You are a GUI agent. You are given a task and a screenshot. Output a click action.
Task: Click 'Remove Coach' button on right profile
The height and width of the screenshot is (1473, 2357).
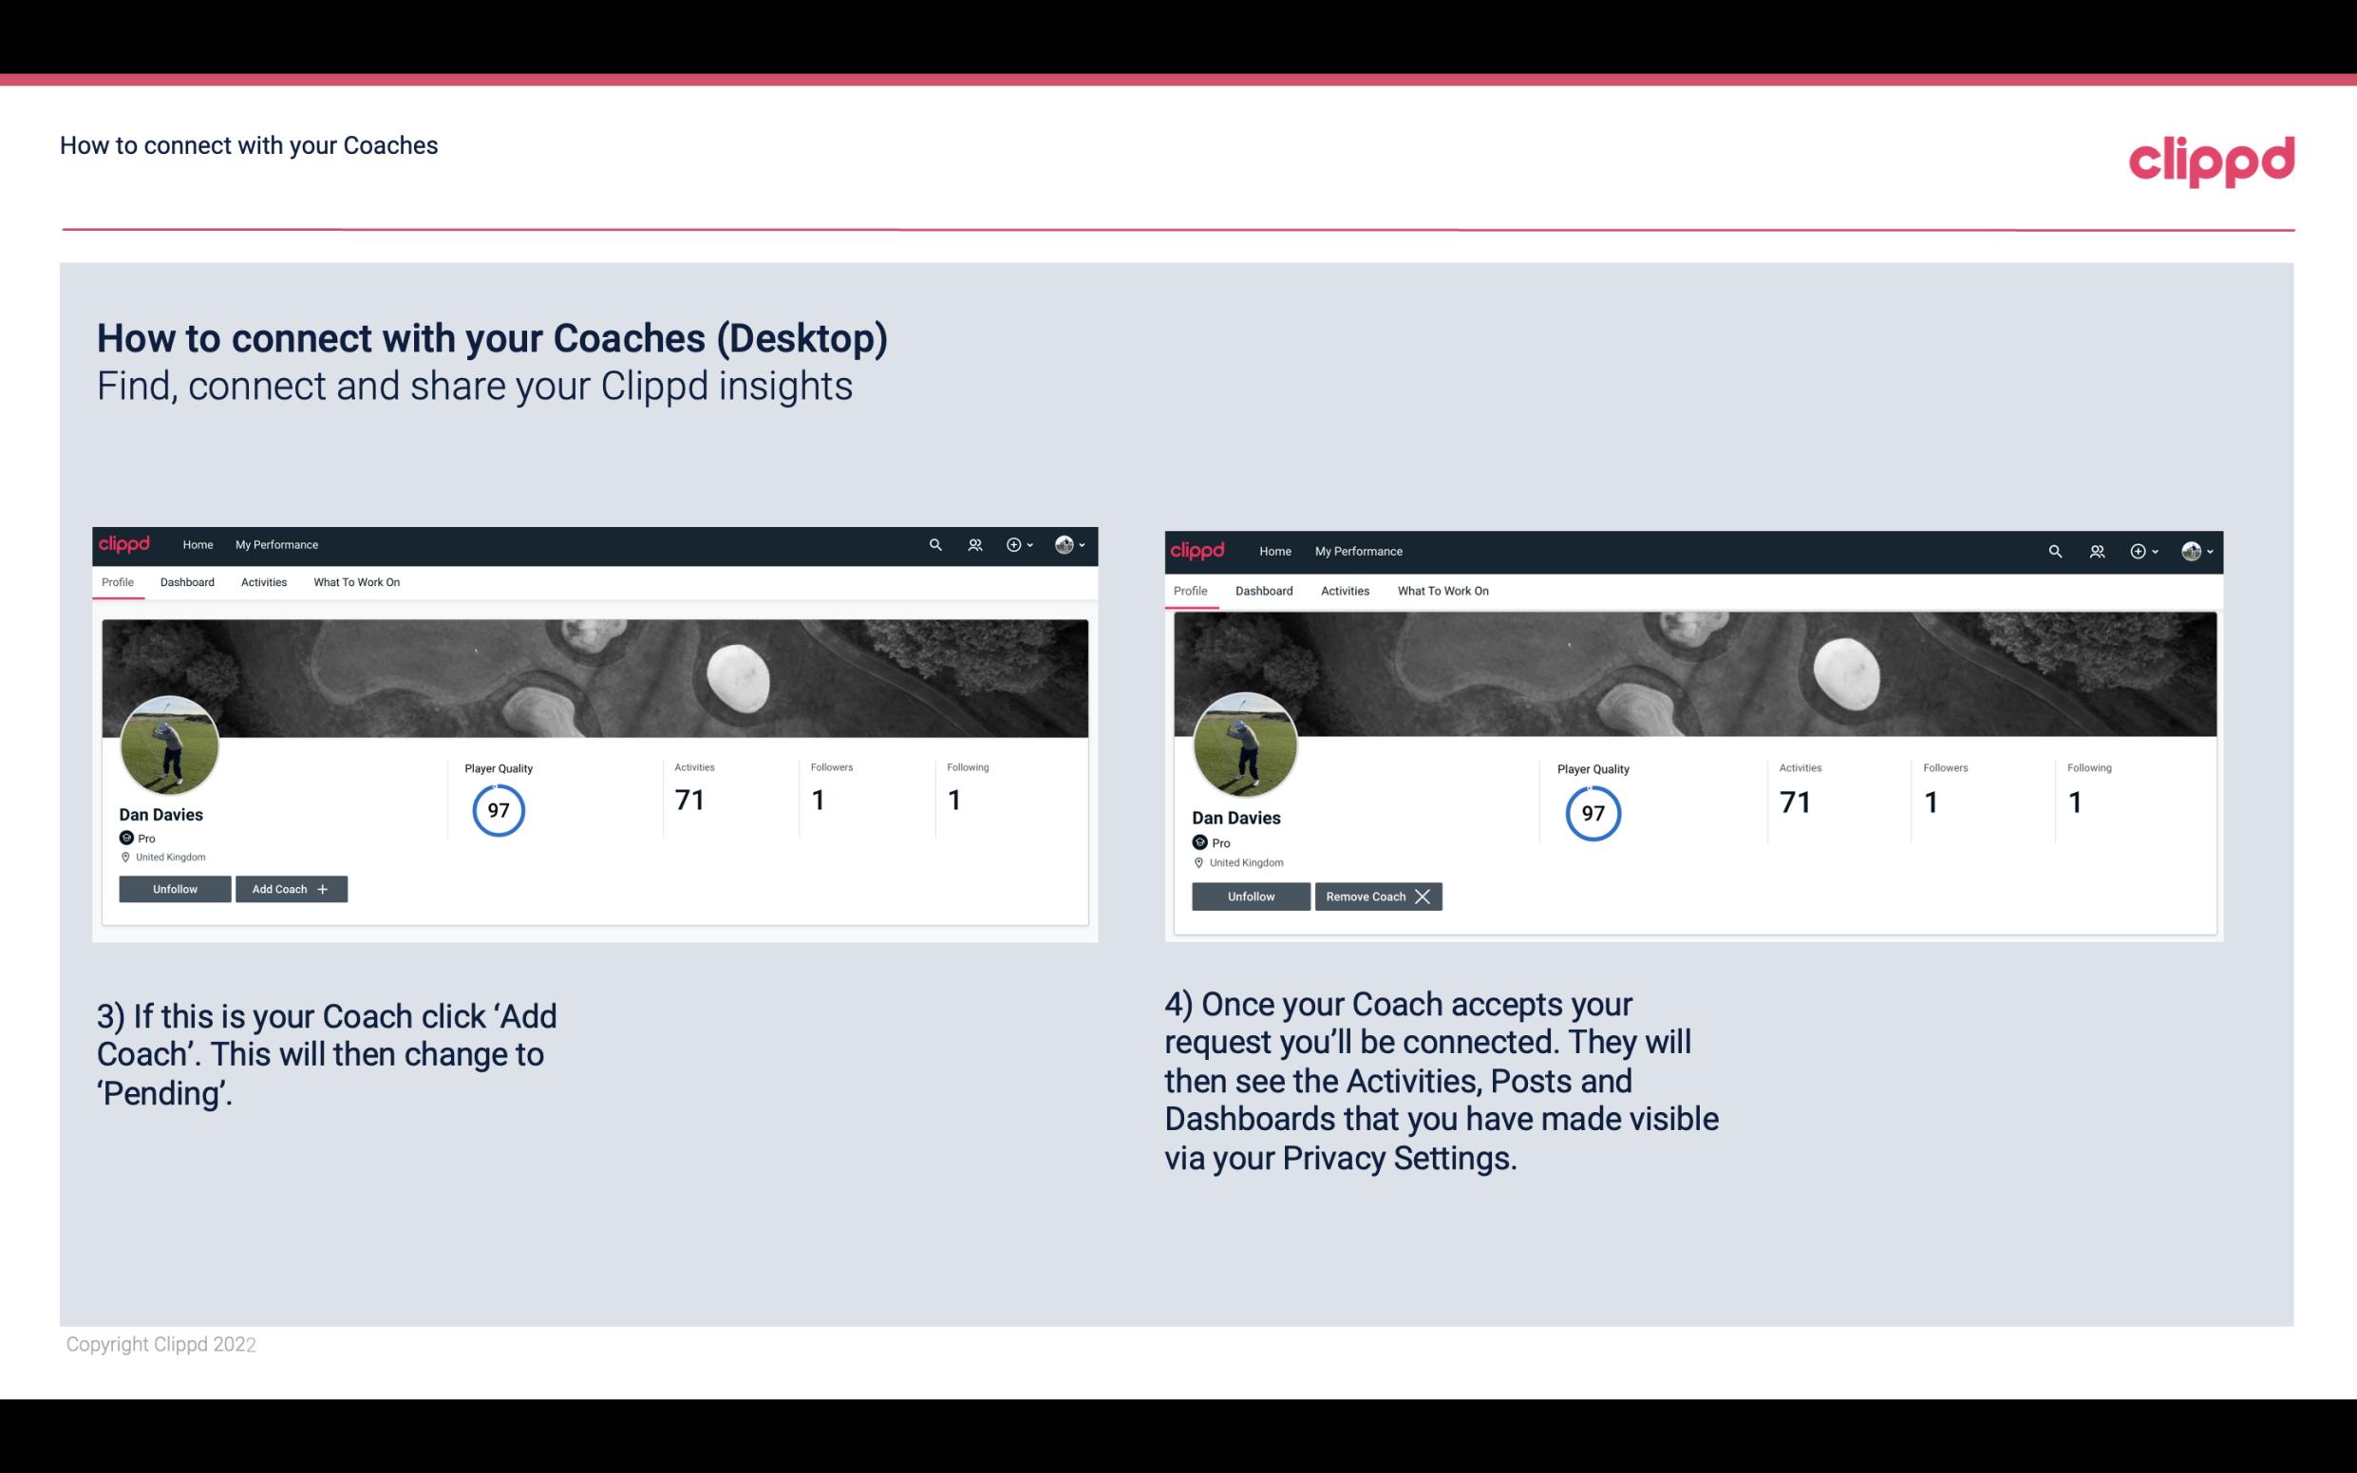1376,896
